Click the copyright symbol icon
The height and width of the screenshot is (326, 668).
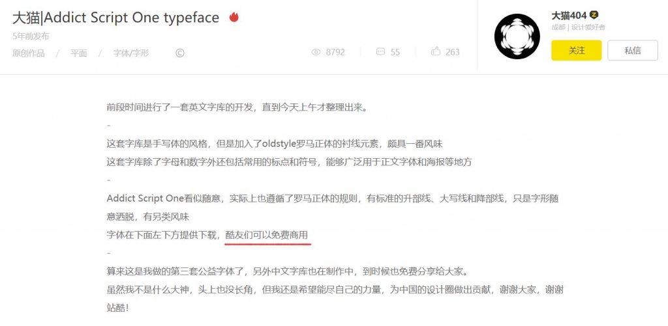[x=180, y=53]
